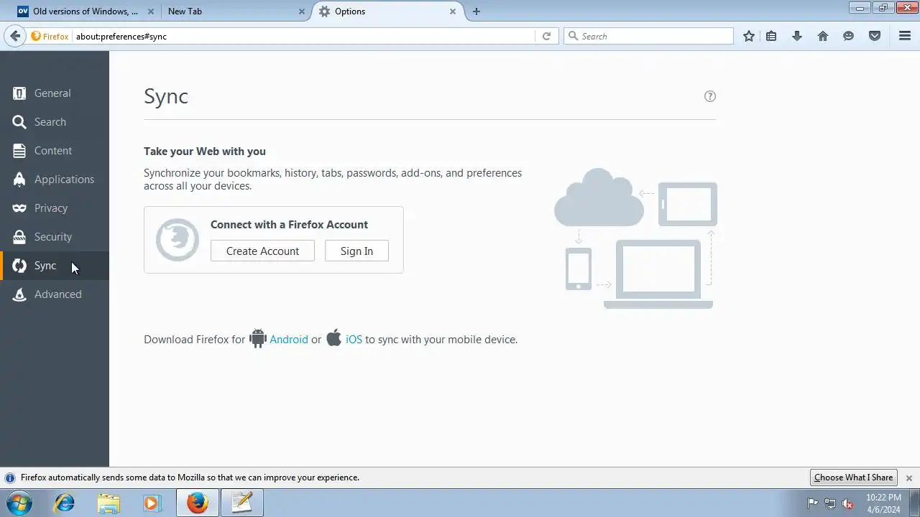
Task: Click the Android robot icon
Action: 257,338
